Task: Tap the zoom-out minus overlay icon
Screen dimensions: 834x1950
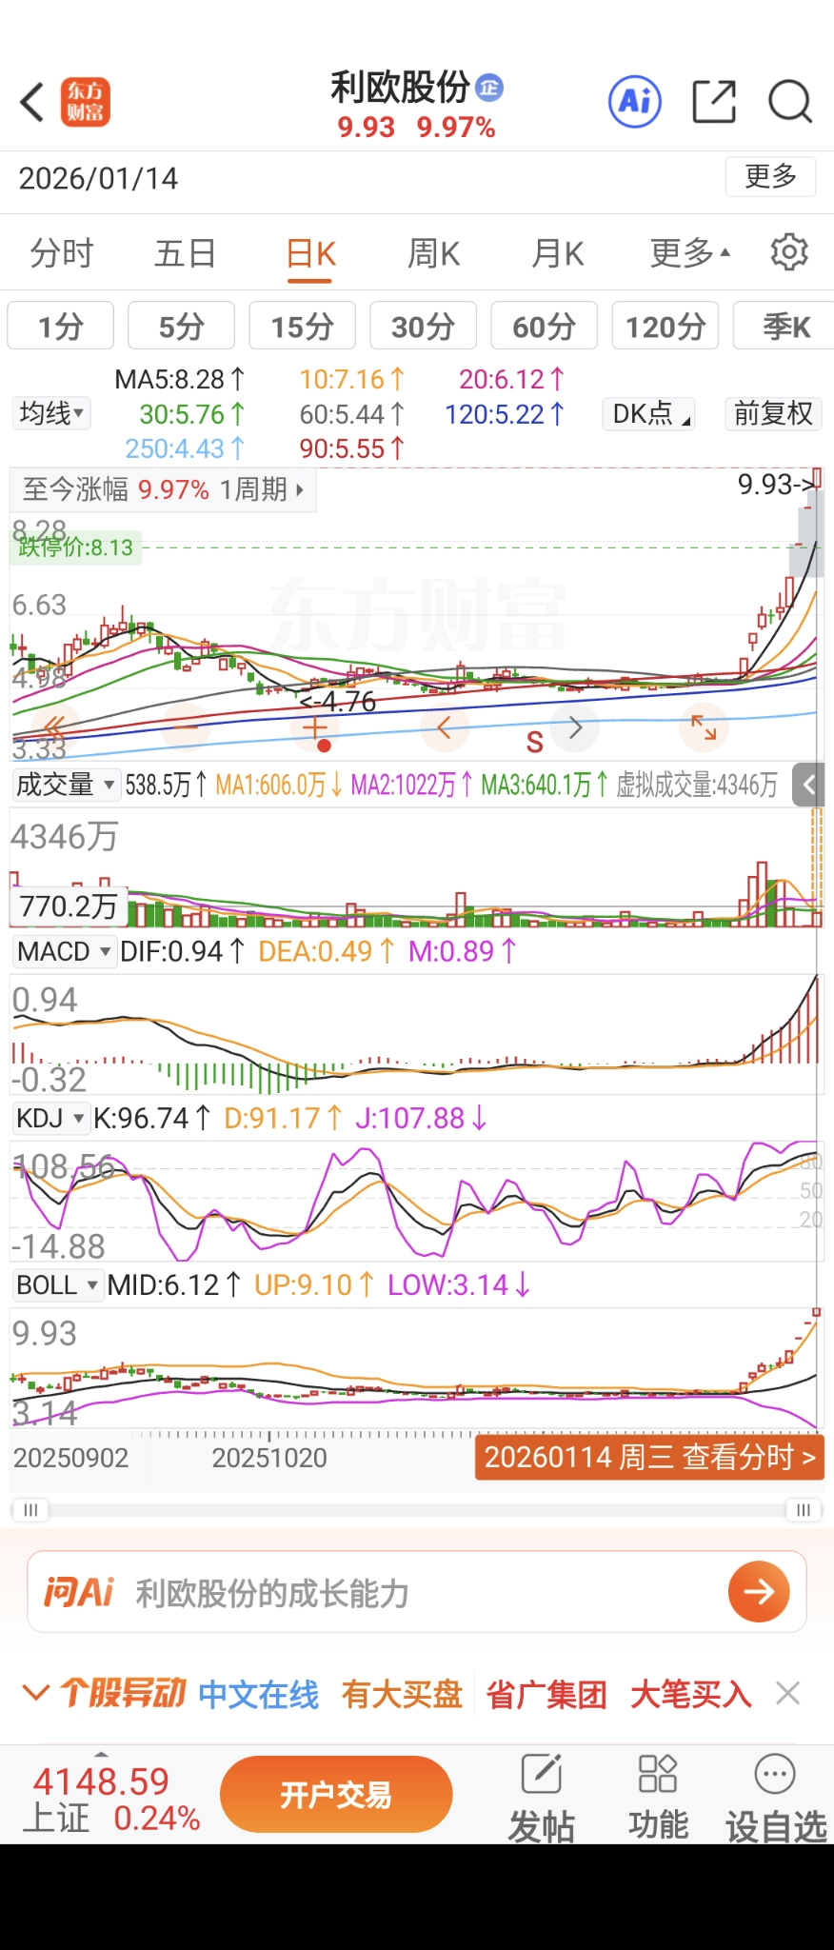Action: (x=188, y=728)
